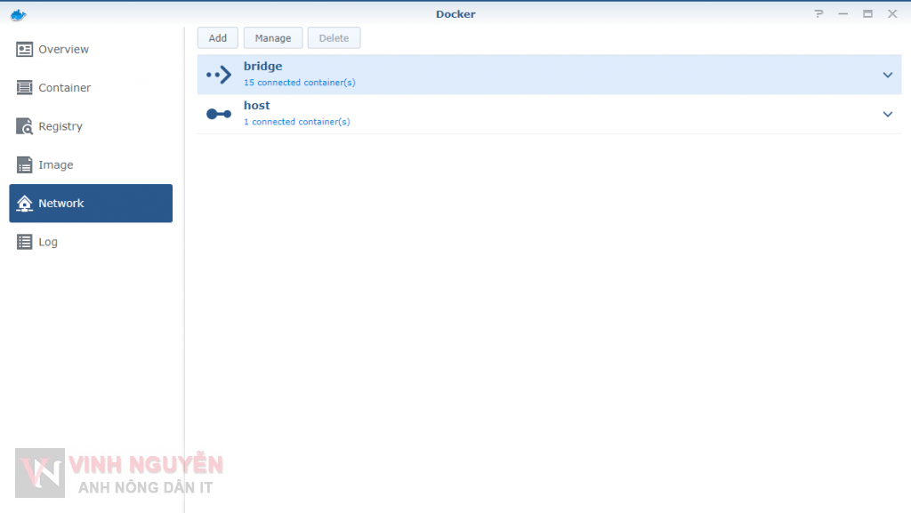Click the bridge network arrow icon
Viewport: 911px width, 513px height.
(219, 76)
